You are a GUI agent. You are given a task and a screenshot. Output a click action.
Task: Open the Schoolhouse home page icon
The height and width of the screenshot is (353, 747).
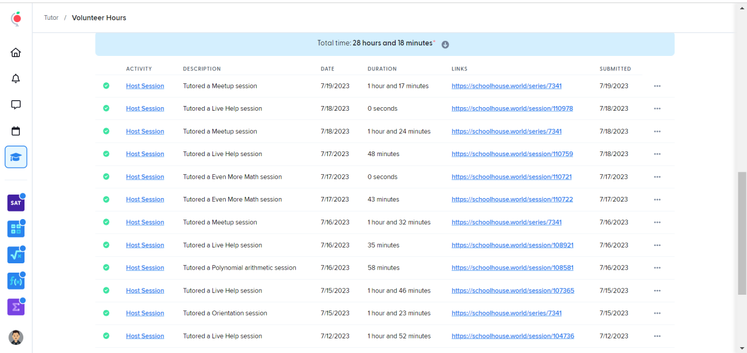(x=16, y=52)
